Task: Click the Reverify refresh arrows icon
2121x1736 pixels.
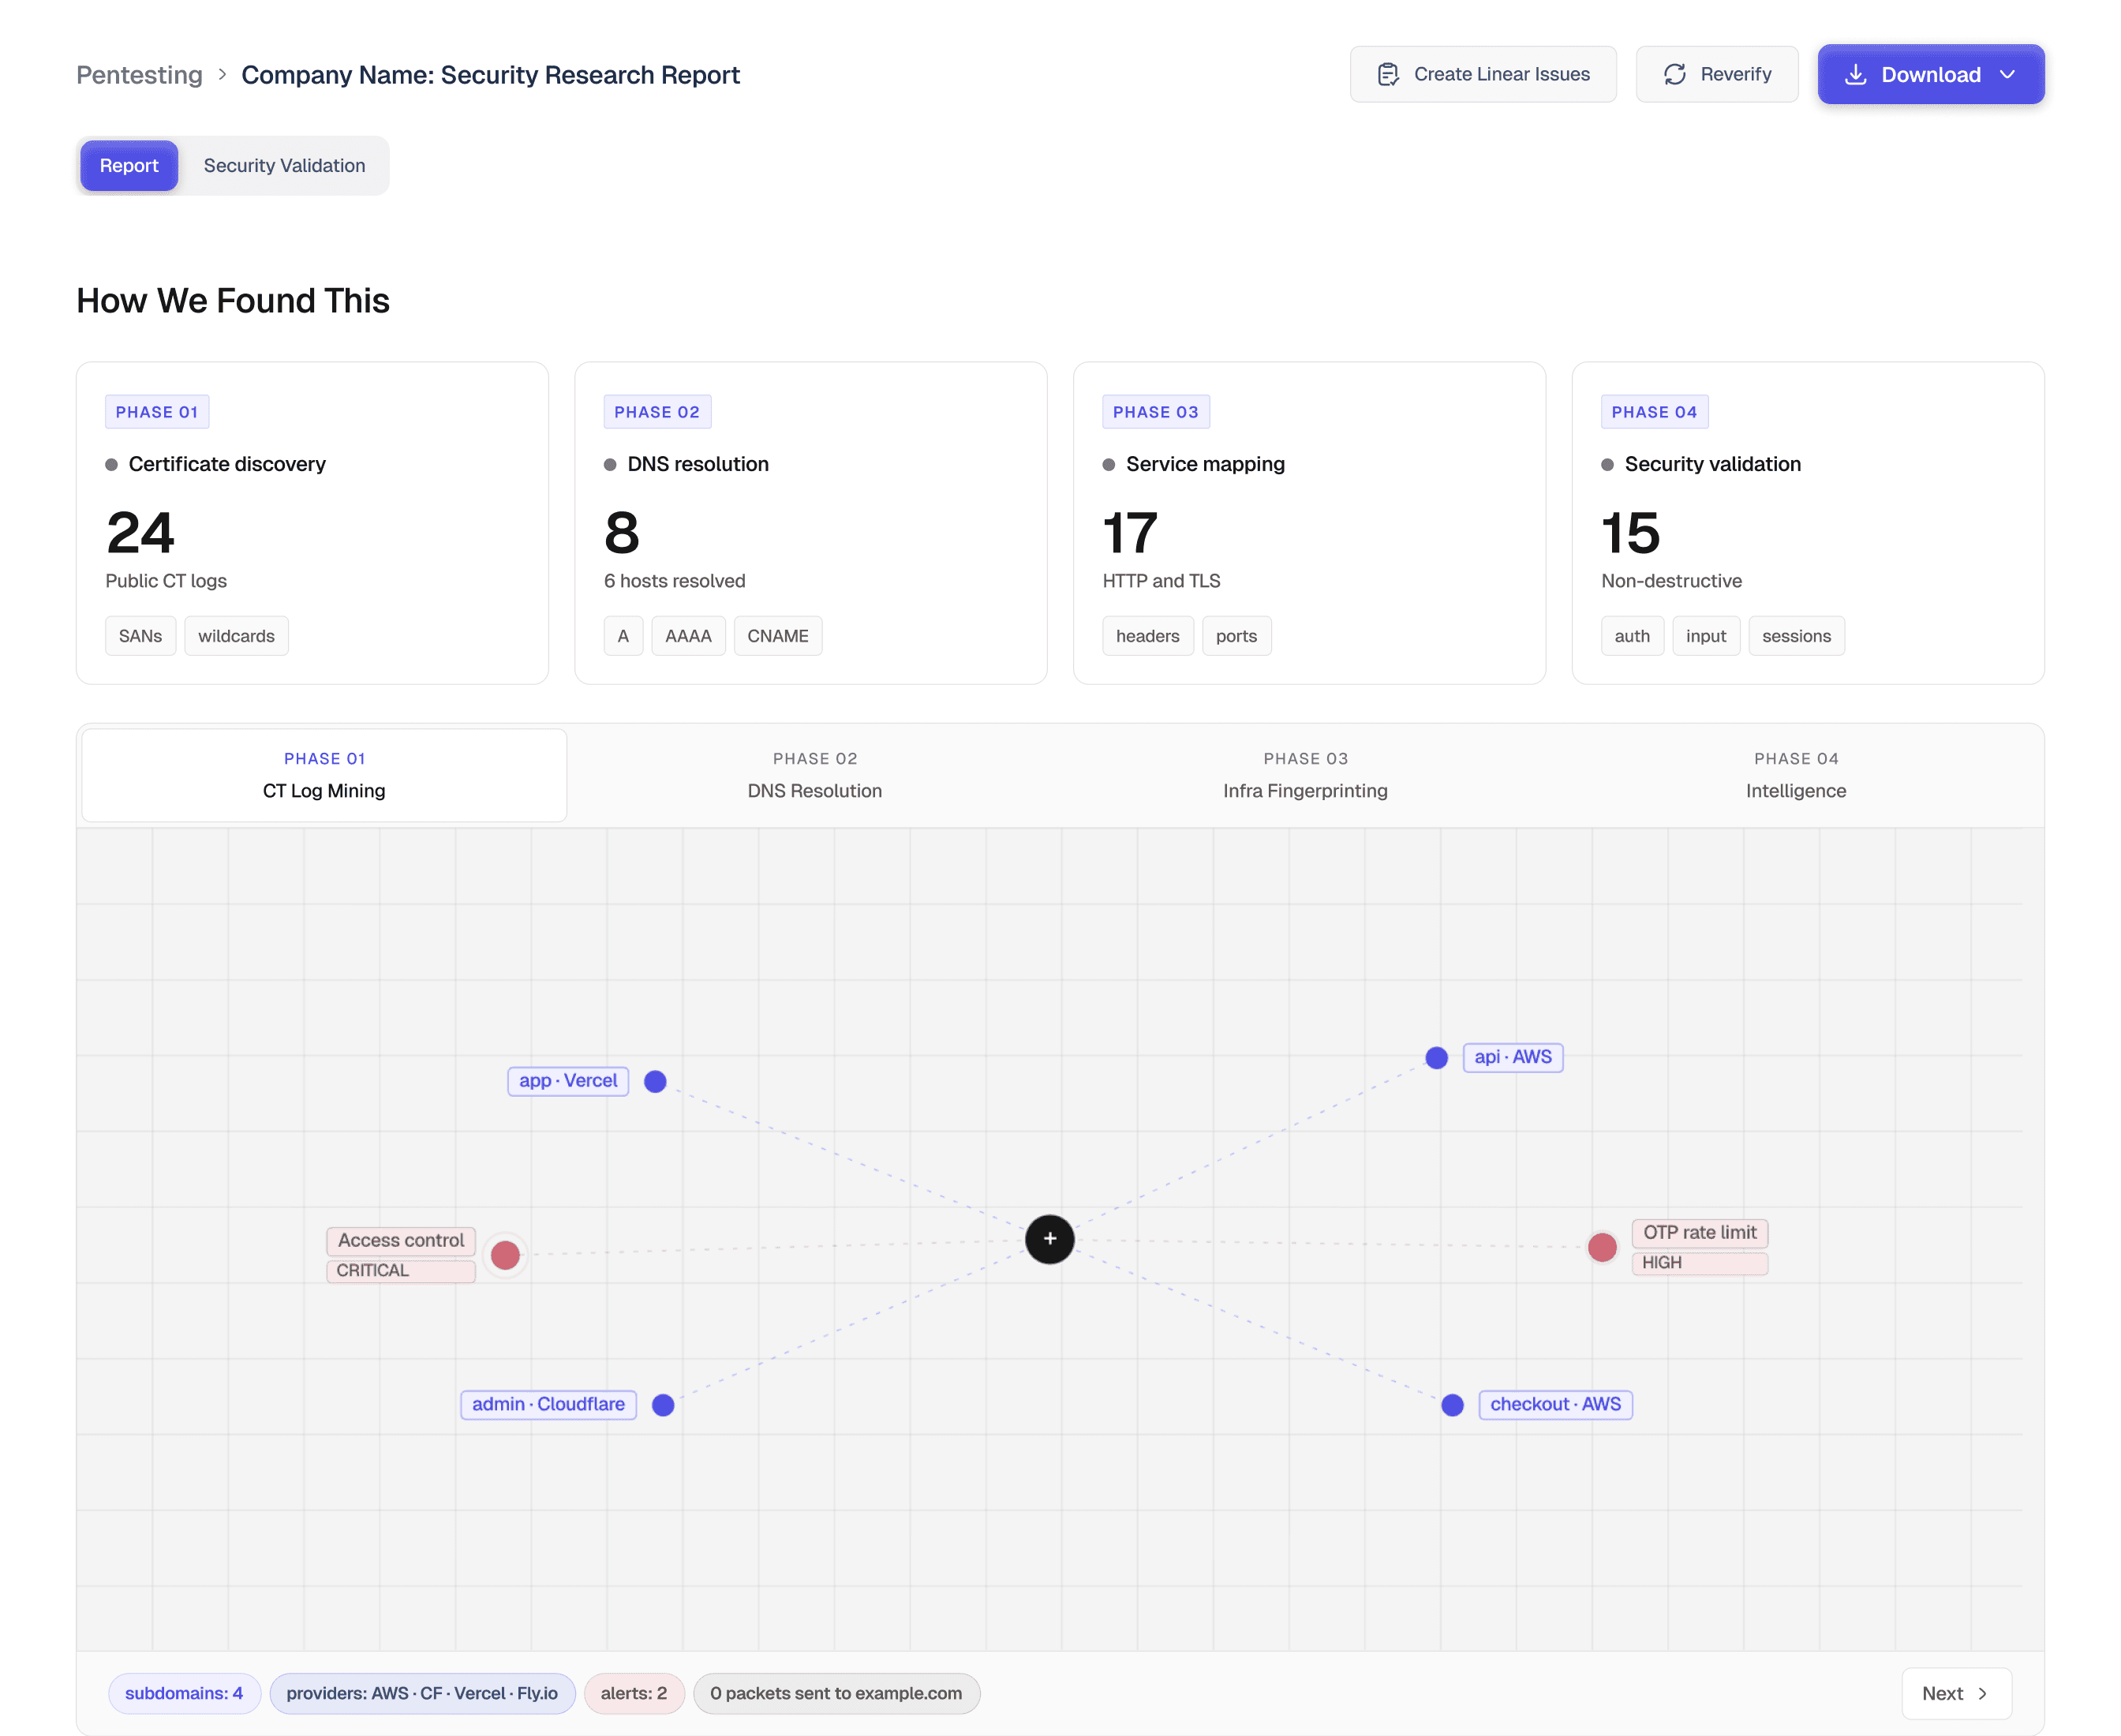Action: point(1674,74)
